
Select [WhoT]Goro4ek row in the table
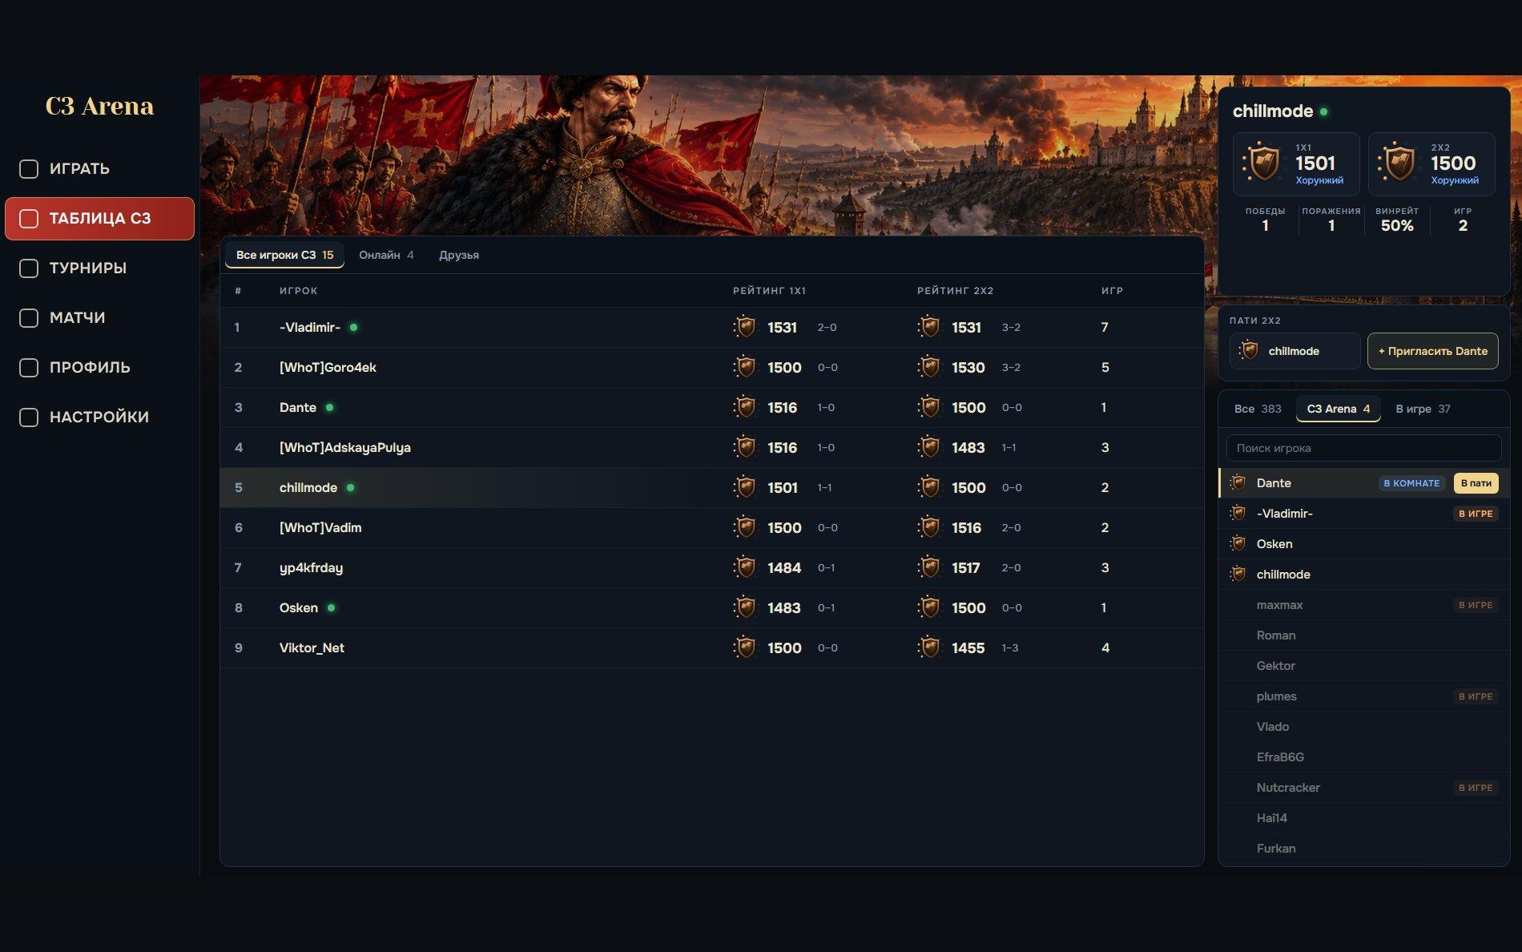(x=711, y=367)
